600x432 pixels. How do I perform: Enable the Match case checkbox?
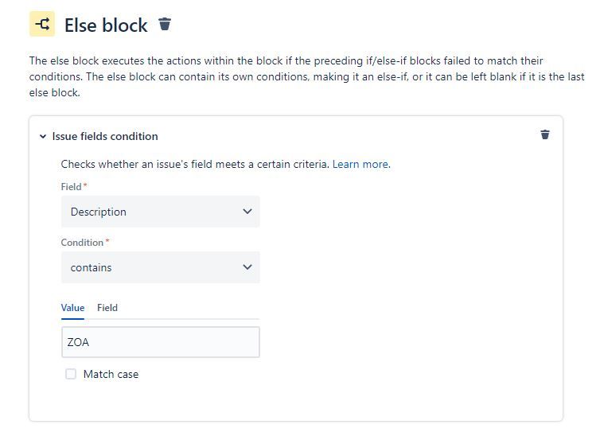[71, 374]
